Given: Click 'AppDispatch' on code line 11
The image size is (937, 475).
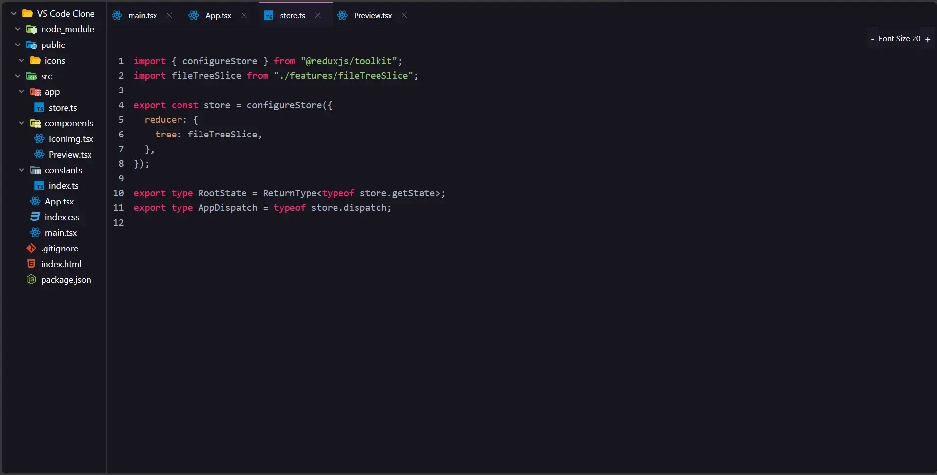Looking at the screenshot, I should point(228,208).
